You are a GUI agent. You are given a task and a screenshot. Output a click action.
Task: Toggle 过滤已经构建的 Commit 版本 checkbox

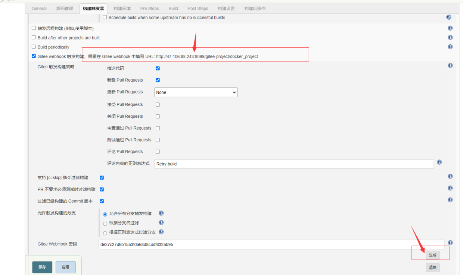pos(102,201)
